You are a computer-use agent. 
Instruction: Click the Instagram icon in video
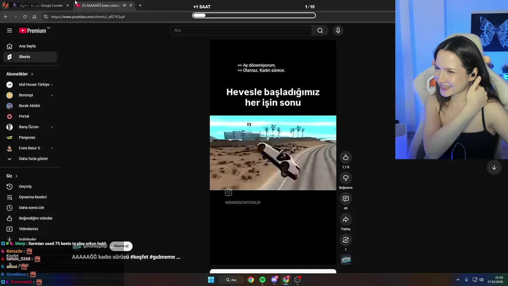[x=228, y=192]
